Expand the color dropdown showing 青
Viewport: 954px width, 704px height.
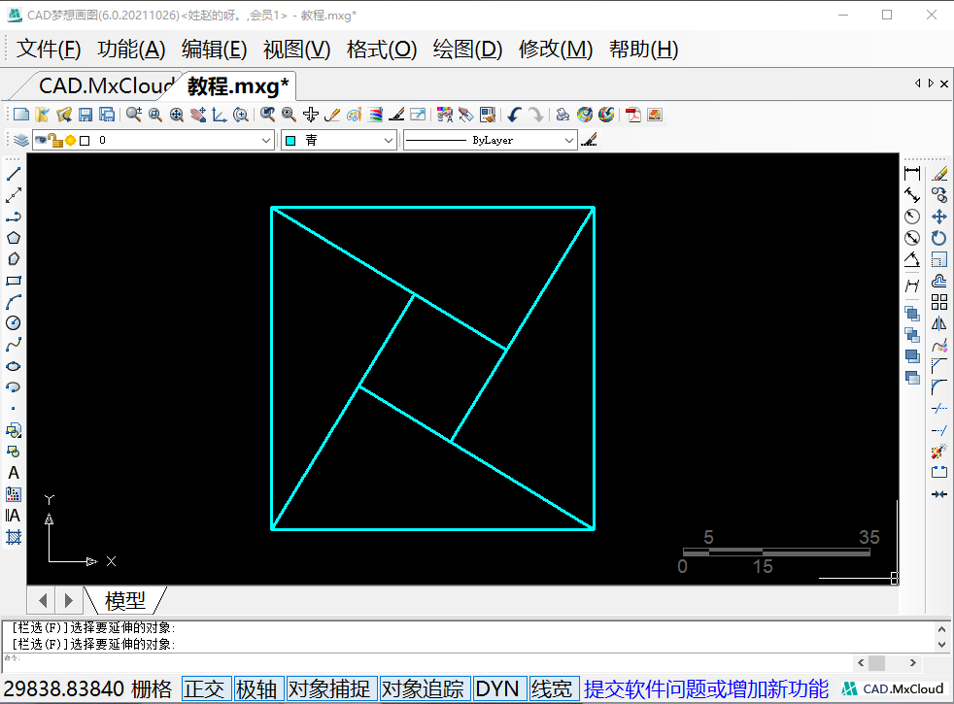[338, 141]
